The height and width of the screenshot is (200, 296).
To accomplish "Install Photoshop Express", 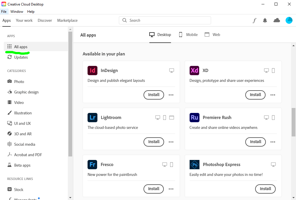I will tap(265, 189).
